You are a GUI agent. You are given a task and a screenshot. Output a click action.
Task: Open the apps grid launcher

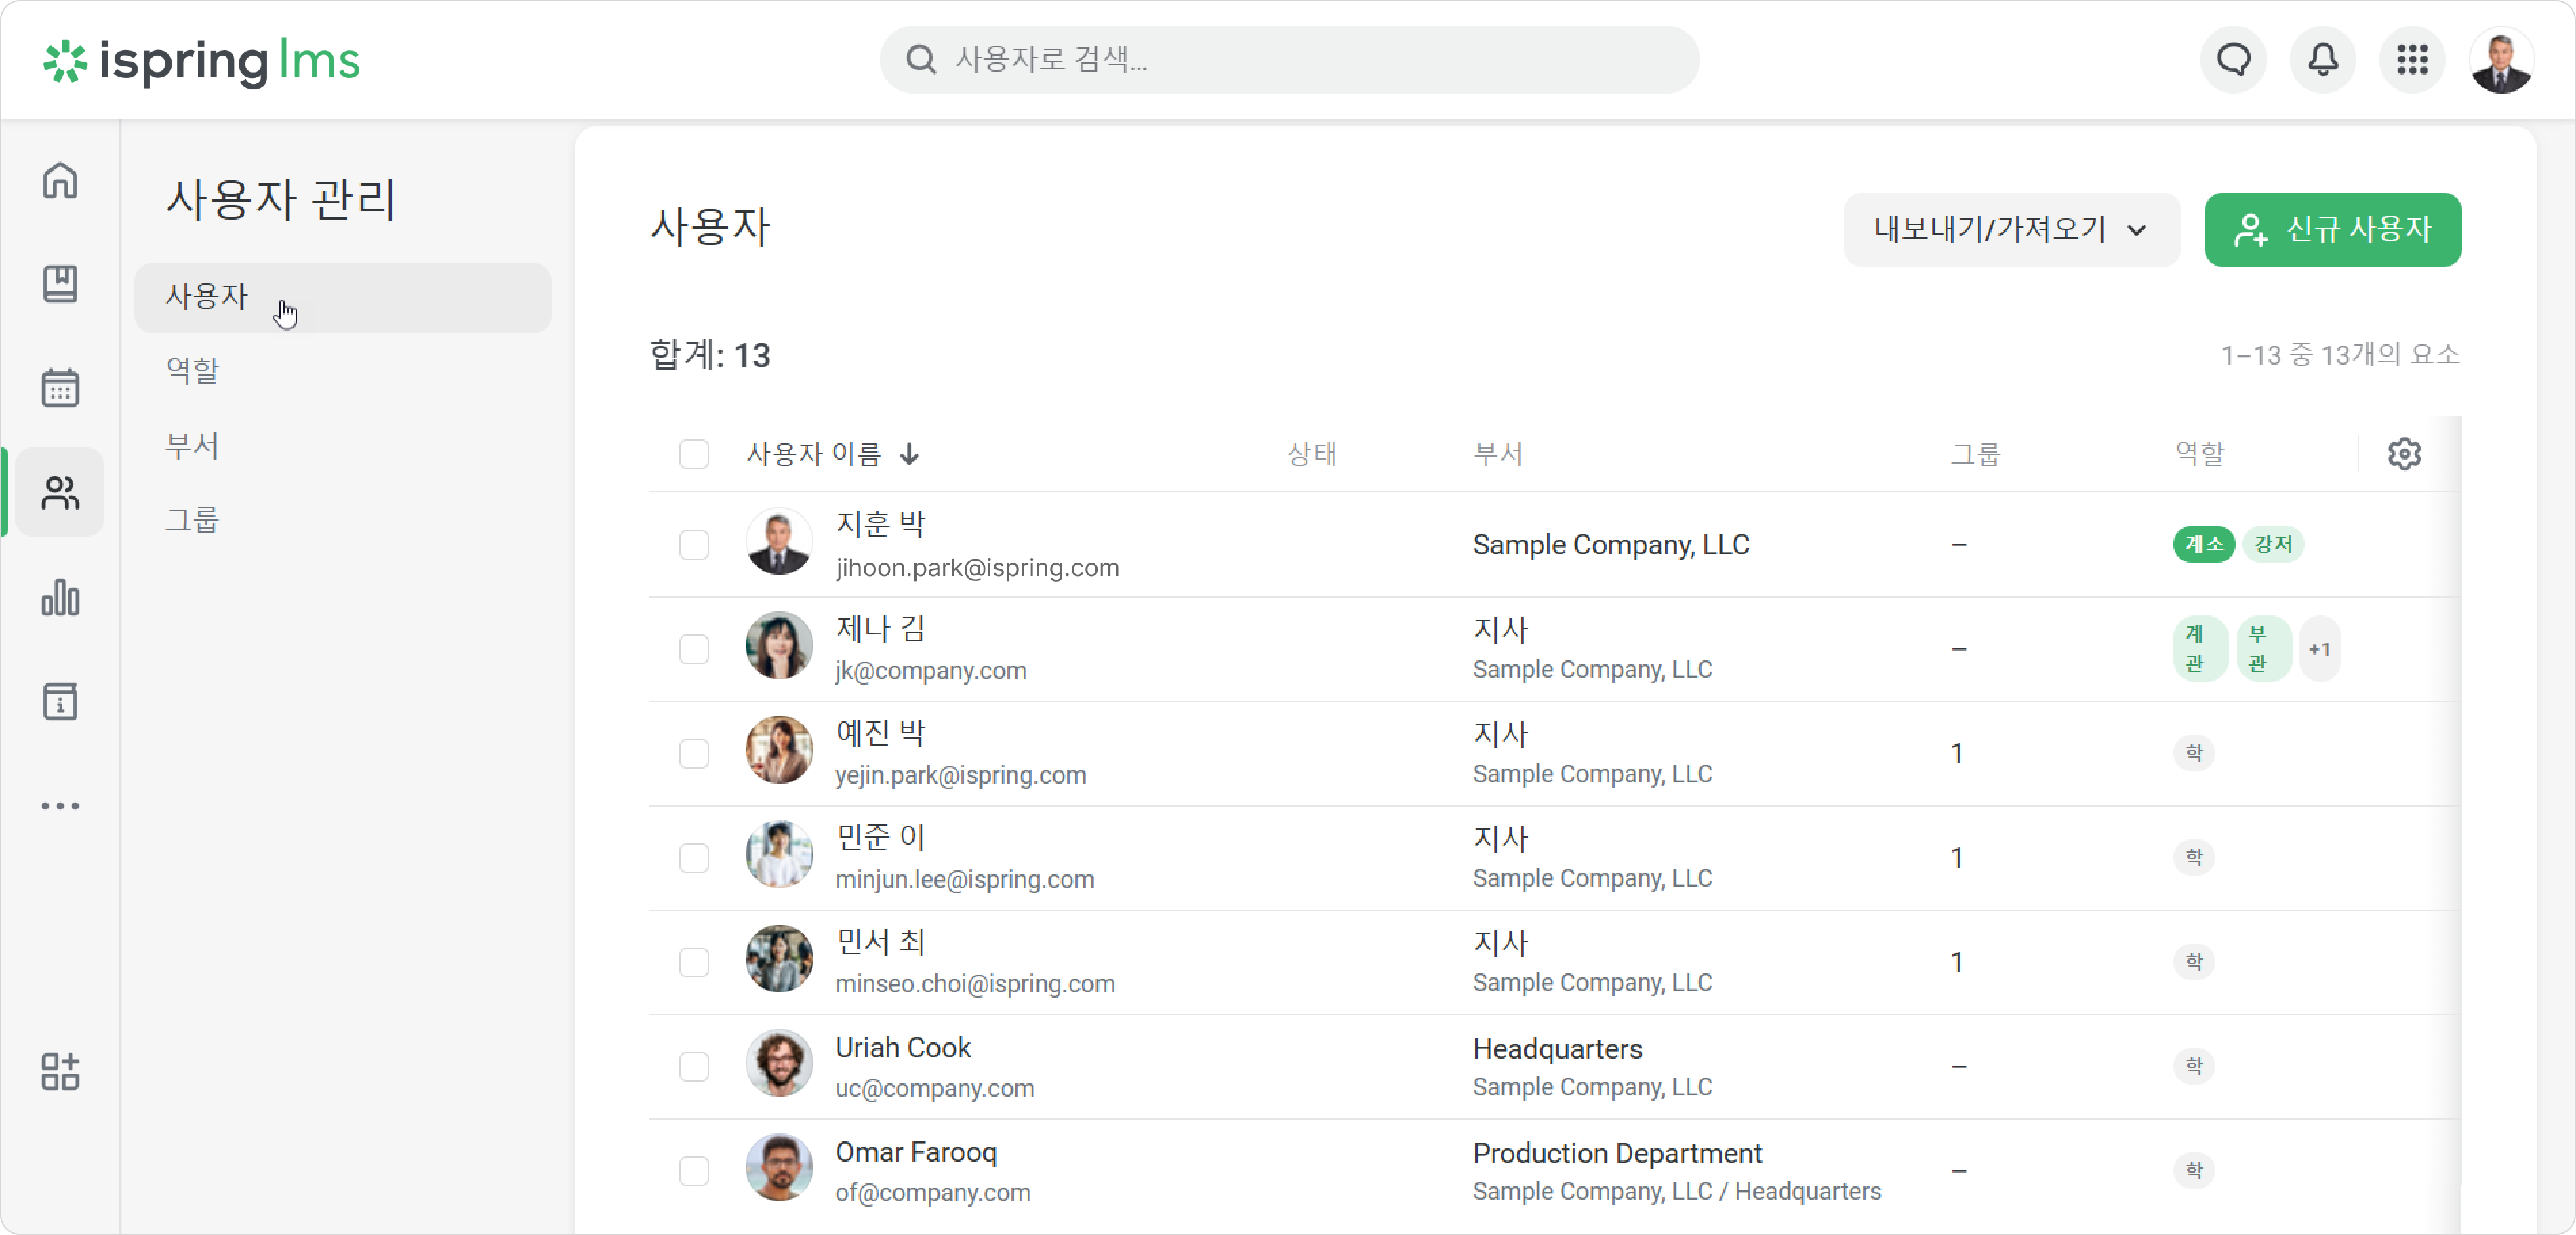pos(2413,60)
